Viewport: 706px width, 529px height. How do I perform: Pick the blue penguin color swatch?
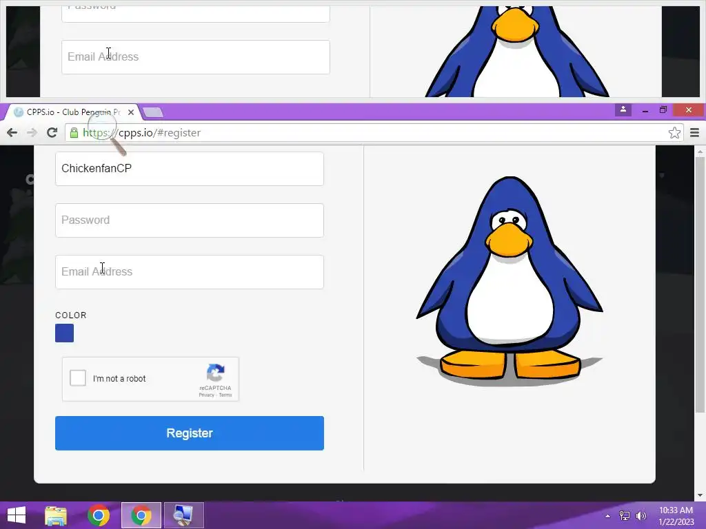tap(64, 333)
